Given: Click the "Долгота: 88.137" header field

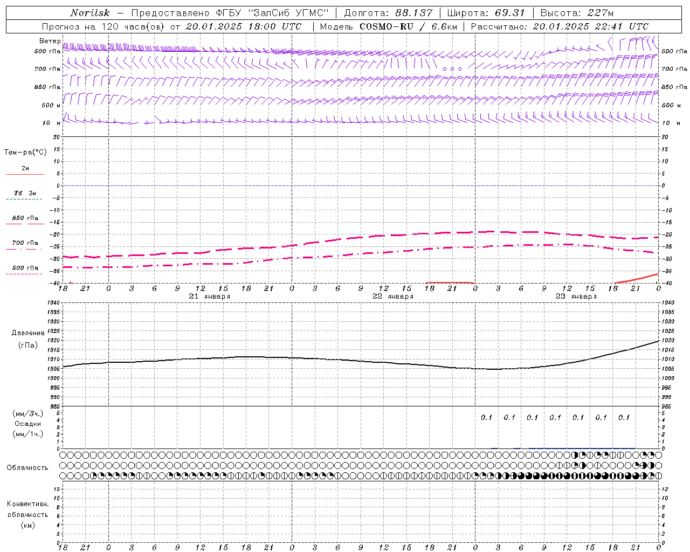Looking at the screenshot, I should (388, 13).
